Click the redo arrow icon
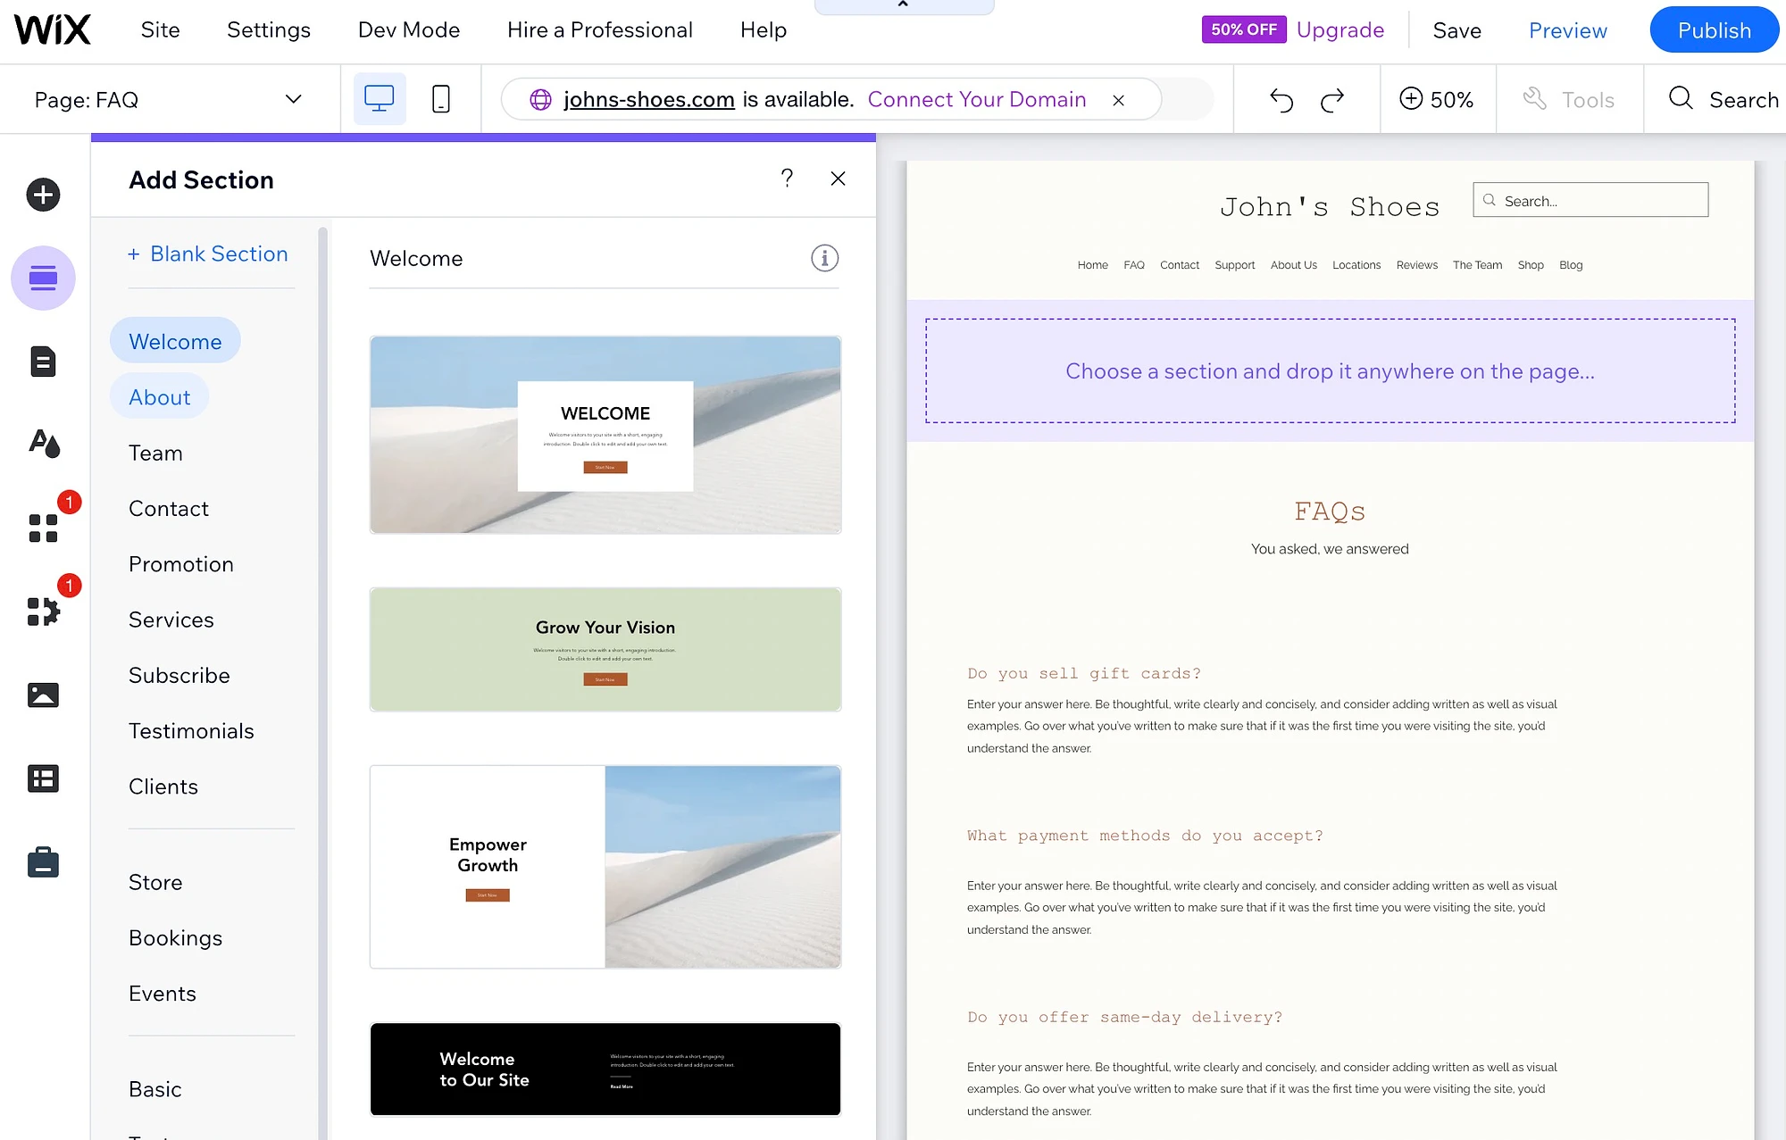The width and height of the screenshot is (1786, 1140). pyautogui.click(x=1331, y=99)
